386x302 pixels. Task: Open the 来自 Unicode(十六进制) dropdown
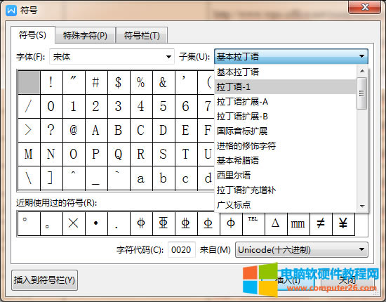pos(302,250)
